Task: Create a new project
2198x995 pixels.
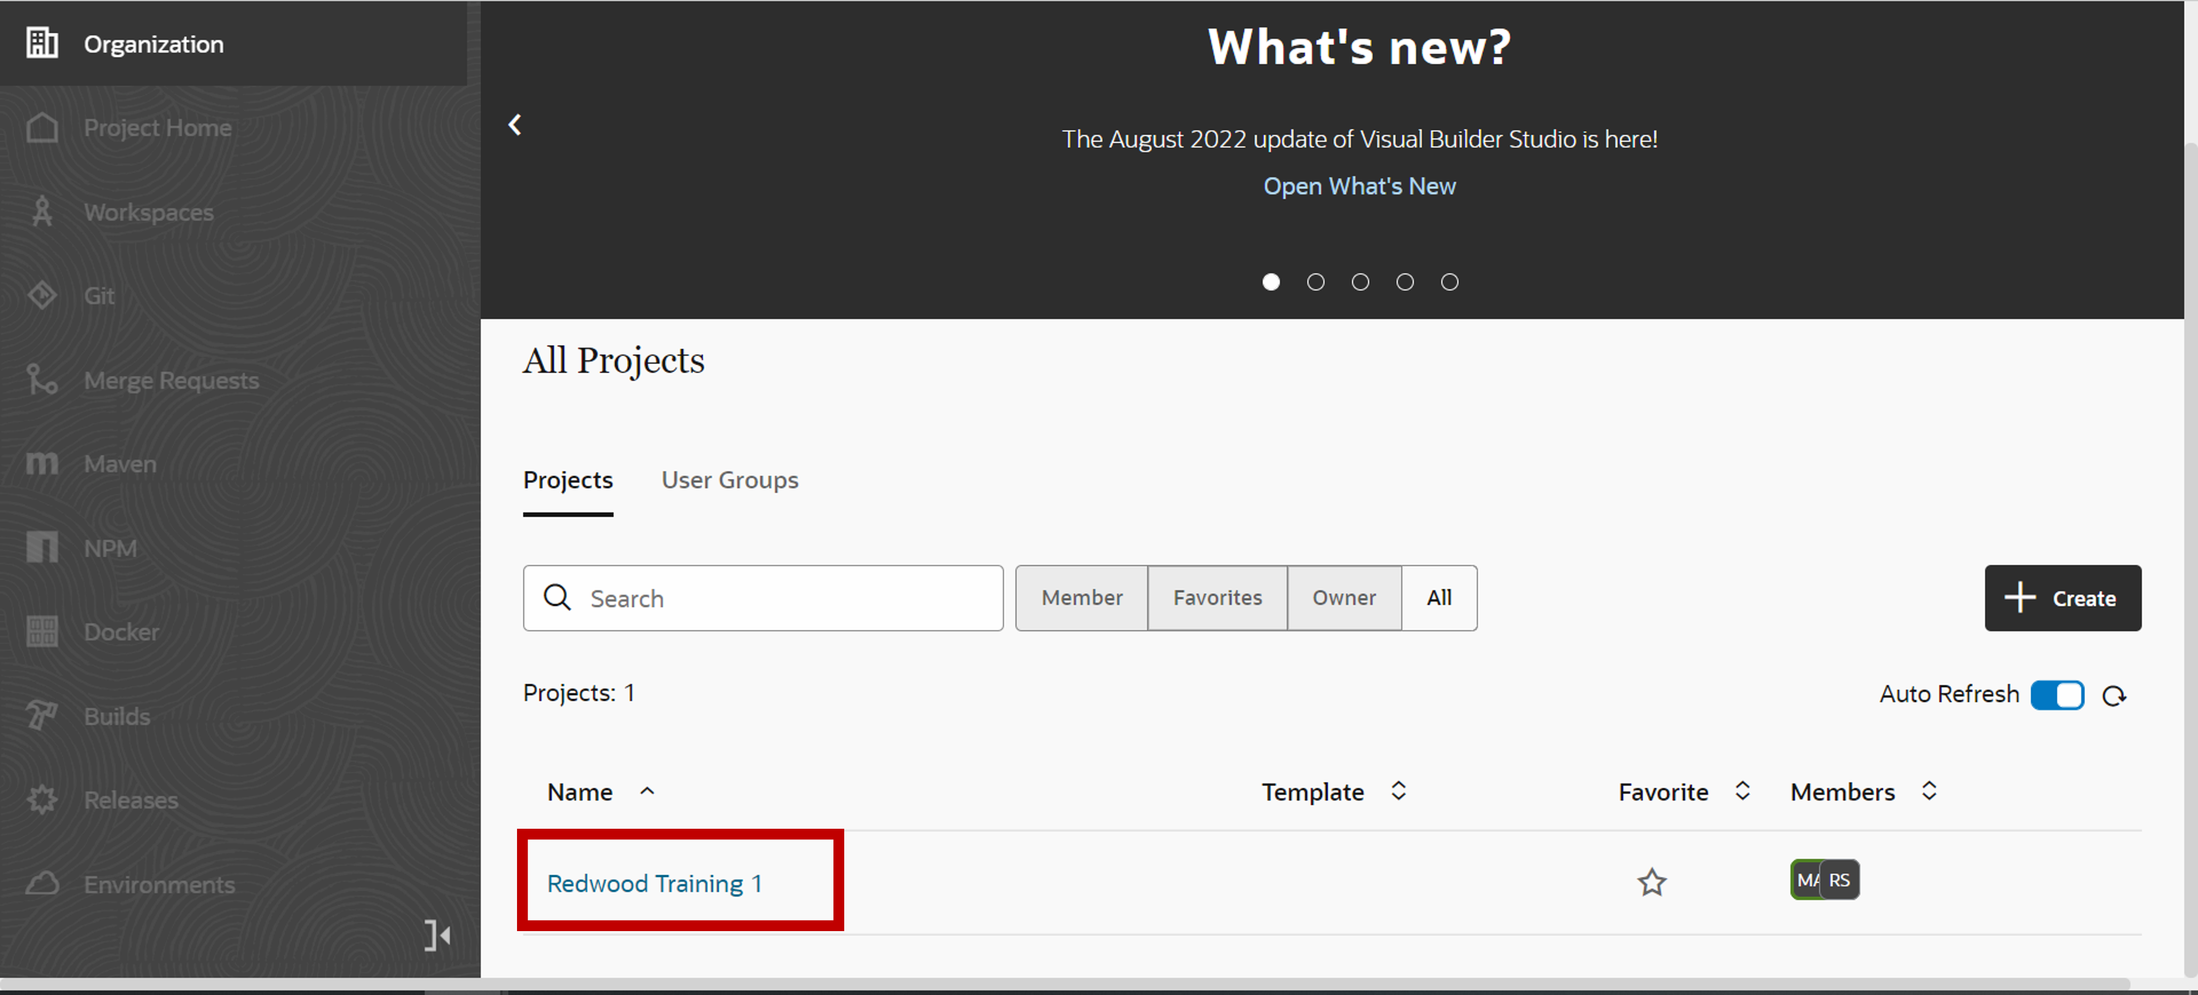Action: (x=2062, y=598)
